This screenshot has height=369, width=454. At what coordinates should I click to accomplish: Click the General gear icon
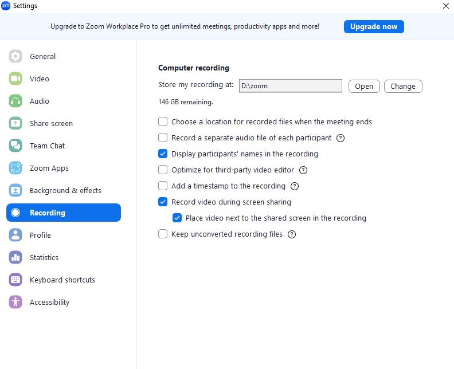[x=15, y=56]
